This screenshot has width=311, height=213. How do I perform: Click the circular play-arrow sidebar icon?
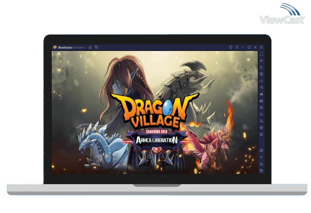261,87
